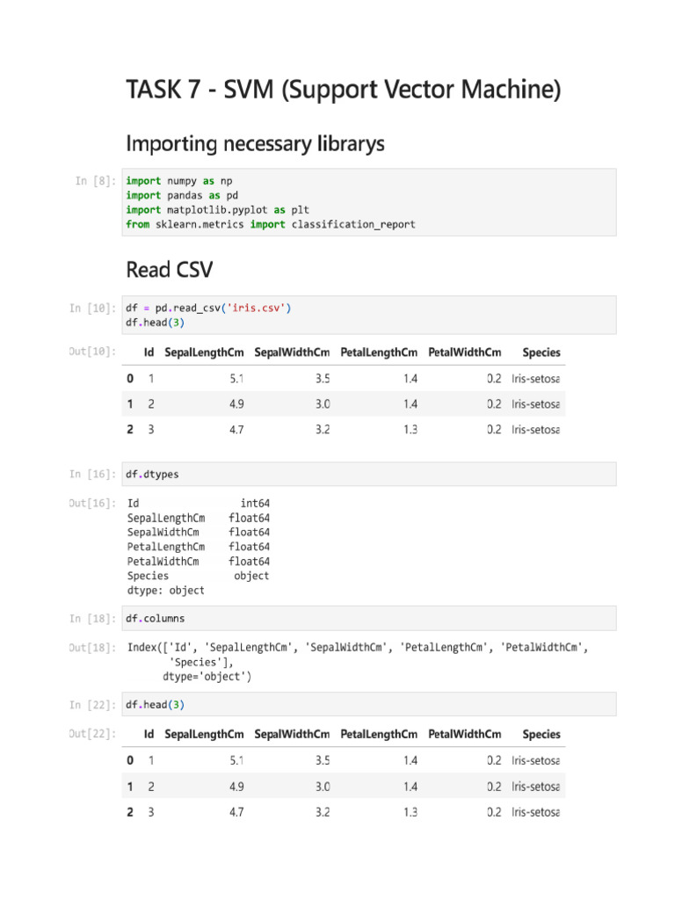Click the 'Read CSV' heading
The image size is (675, 900).
(169, 268)
